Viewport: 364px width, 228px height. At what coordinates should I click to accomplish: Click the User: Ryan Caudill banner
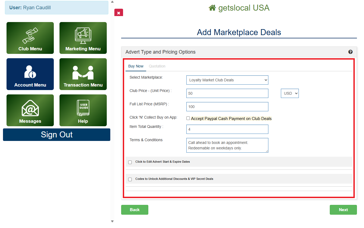[57, 8]
